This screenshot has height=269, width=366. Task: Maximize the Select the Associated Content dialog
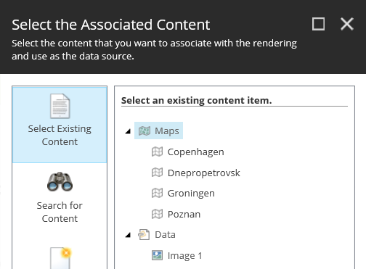318,24
